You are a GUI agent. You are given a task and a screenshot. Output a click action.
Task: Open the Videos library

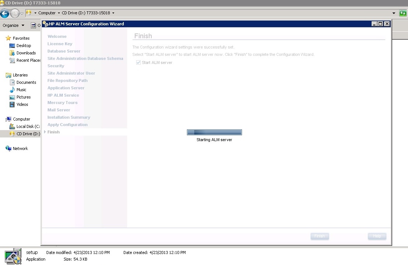click(22, 104)
